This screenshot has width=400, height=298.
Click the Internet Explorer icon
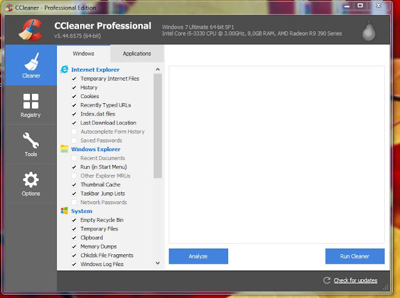(x=64, y=69)
